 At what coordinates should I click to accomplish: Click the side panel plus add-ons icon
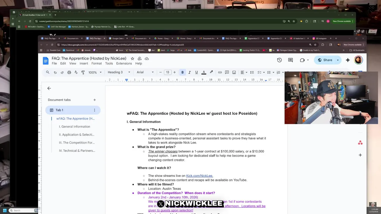pos(360,155)
